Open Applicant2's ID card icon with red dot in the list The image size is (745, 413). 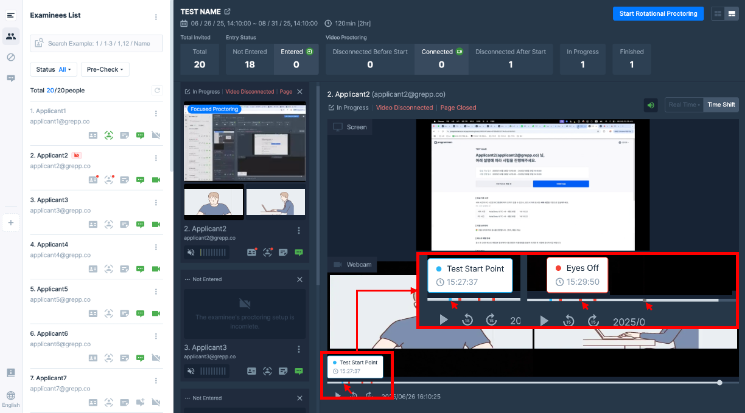click(93, 180)
